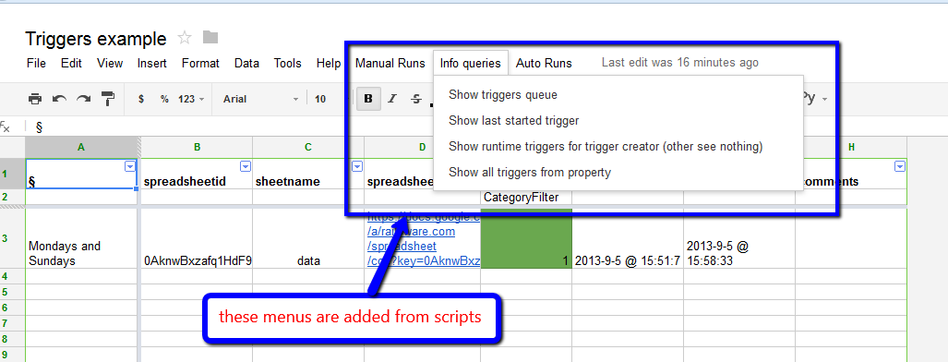948x362 pixels.
Task: Select the 'spreadsheetid' header cell
Action: tap(198, 174)
